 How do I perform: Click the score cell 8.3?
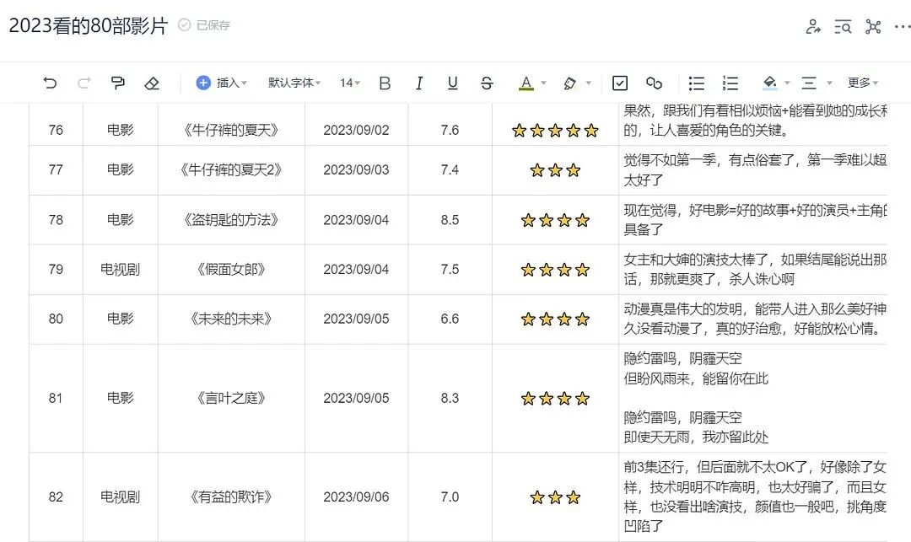click(x=450, y=398)
